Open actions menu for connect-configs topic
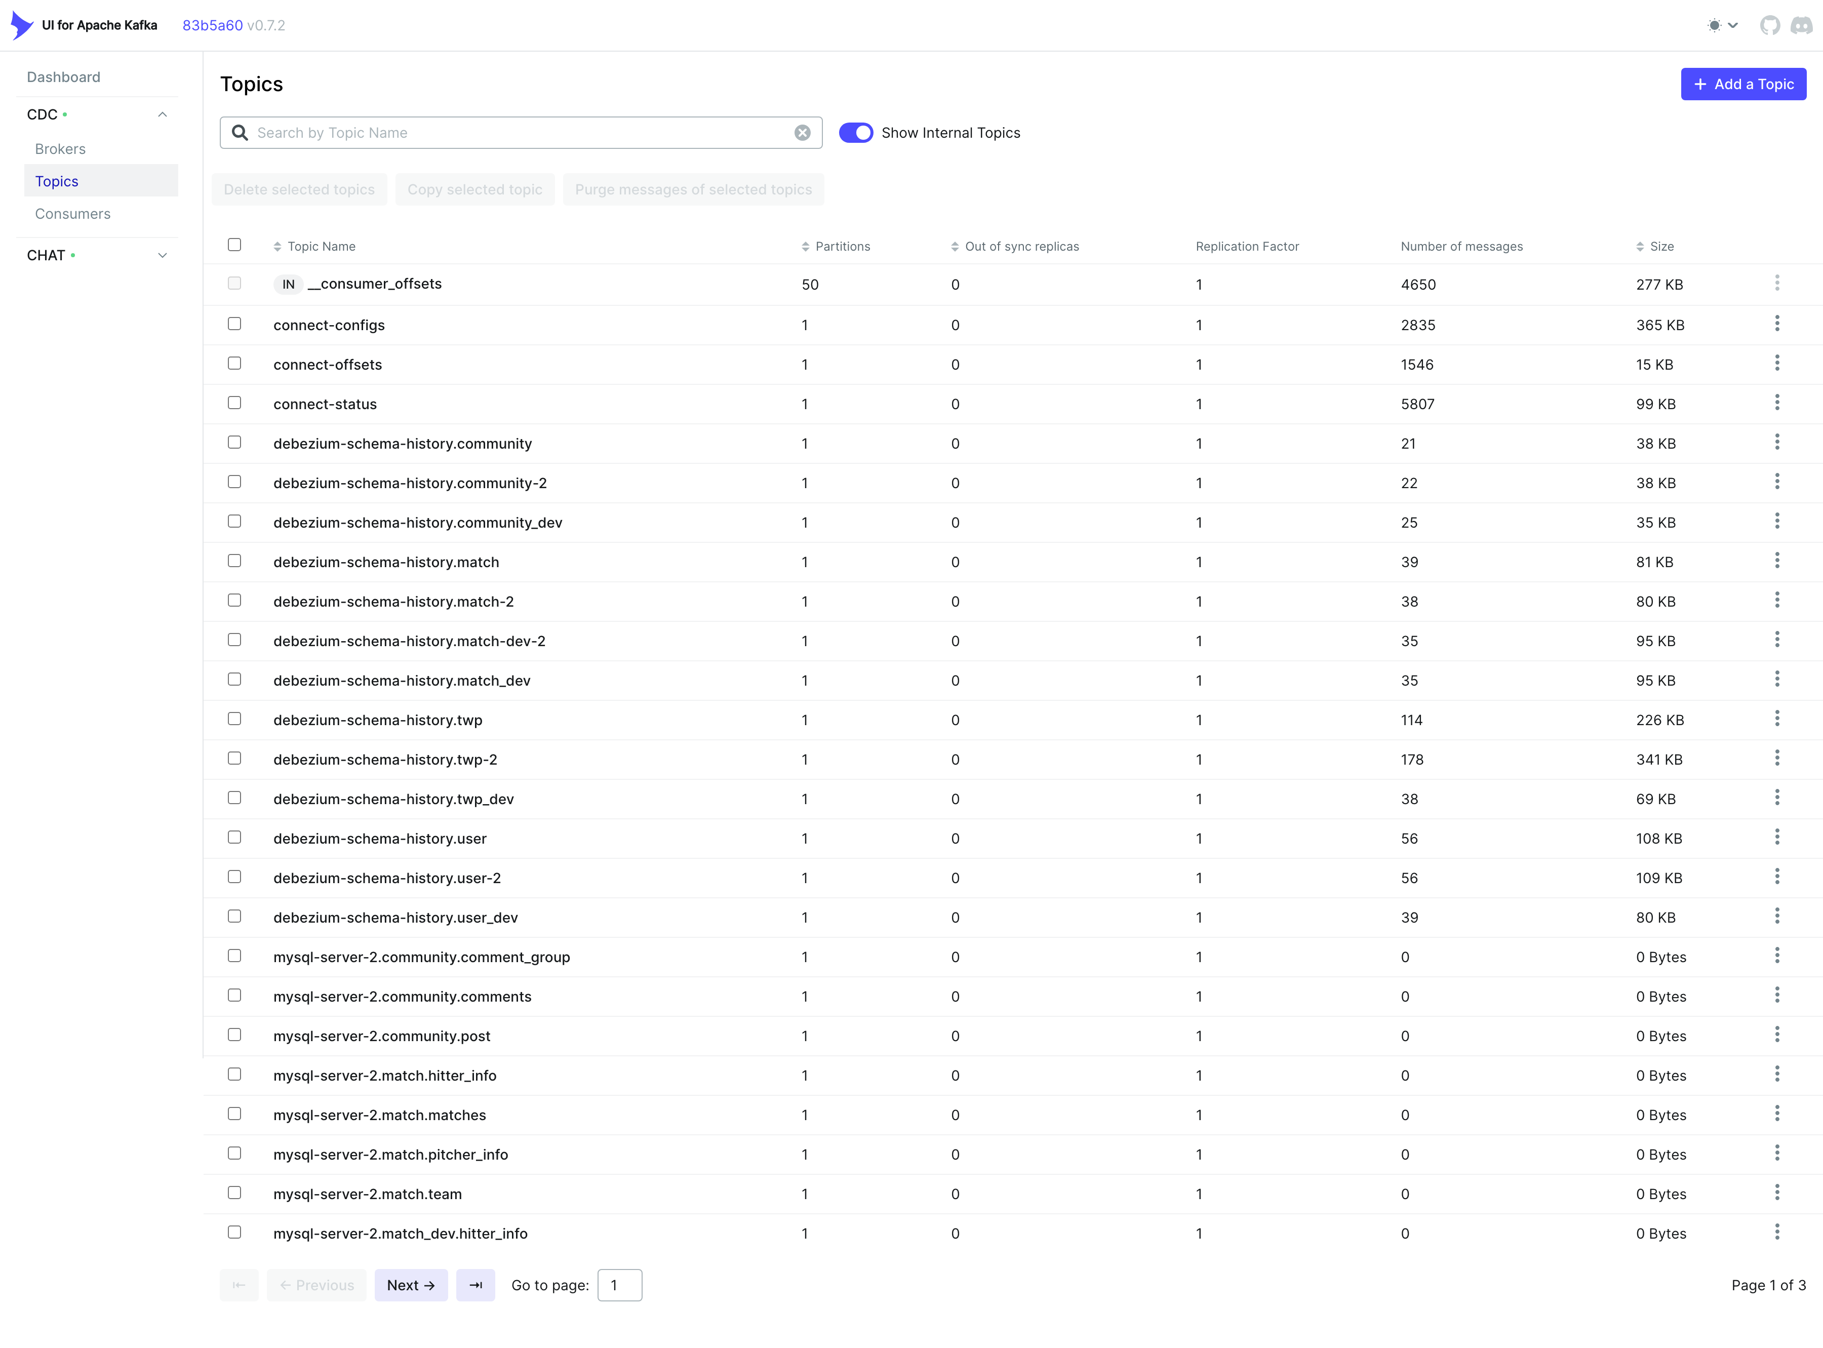 [1776, 324]
